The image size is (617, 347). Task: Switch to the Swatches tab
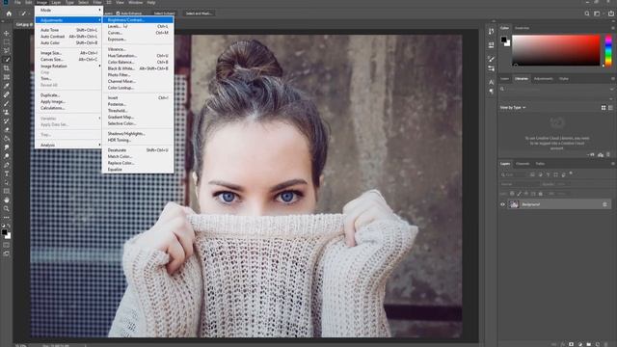point(523,28)
